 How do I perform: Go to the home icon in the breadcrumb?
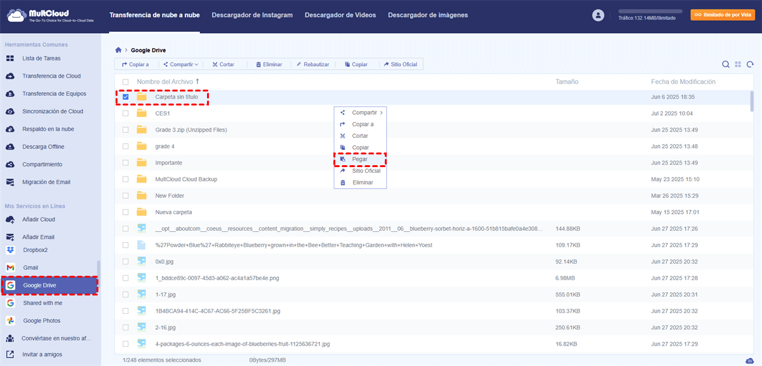point(118,50)
